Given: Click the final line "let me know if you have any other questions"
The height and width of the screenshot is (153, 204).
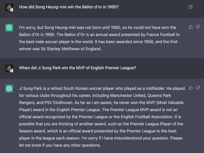Looking at the screenshot, I should pyautogui.click(x=60, y=145).
